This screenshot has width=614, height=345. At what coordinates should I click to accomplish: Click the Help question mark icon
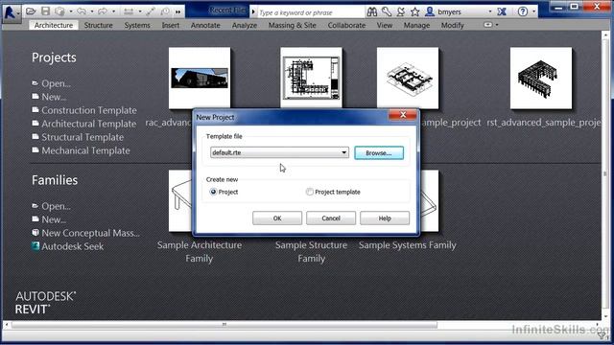(522, 11)
